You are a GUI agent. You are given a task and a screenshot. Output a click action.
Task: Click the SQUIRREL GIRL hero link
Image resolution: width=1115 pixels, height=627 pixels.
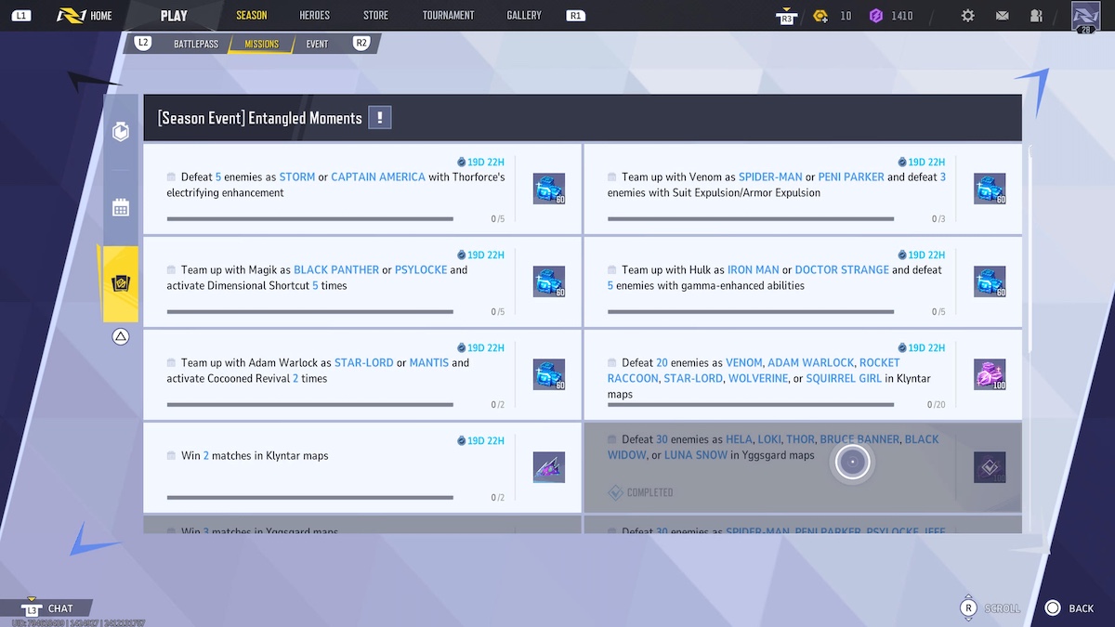843,378
